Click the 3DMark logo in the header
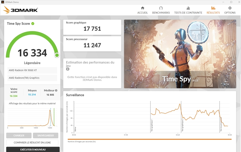241x152 pixels. (21, 10)
